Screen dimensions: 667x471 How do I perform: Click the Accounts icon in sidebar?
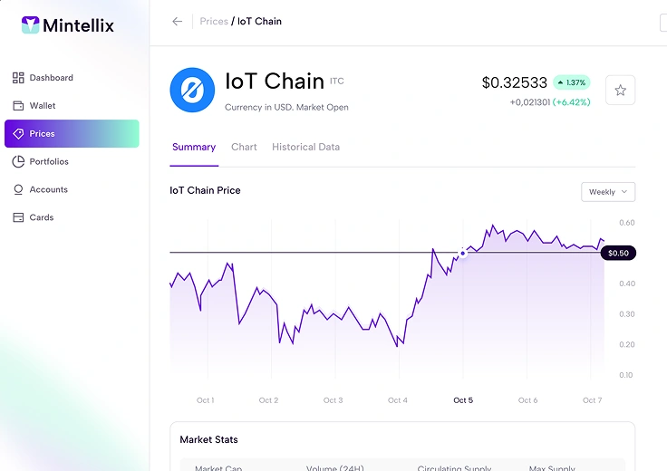click(x=18, y=189)
